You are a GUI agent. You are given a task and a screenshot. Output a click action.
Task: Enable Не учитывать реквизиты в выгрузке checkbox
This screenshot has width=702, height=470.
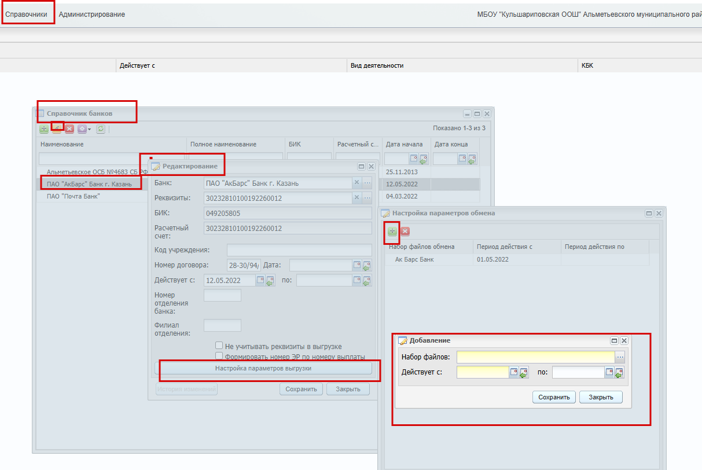[x=219, y=346]
